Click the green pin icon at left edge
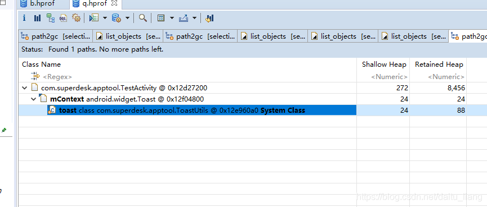Image resolution: width=487 pixels, height=207 pixels. click(4, 130)
